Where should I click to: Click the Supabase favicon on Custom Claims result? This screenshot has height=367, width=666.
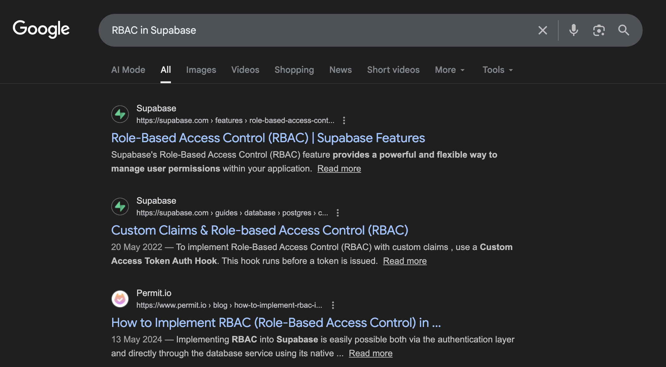[x=120, y=207]
